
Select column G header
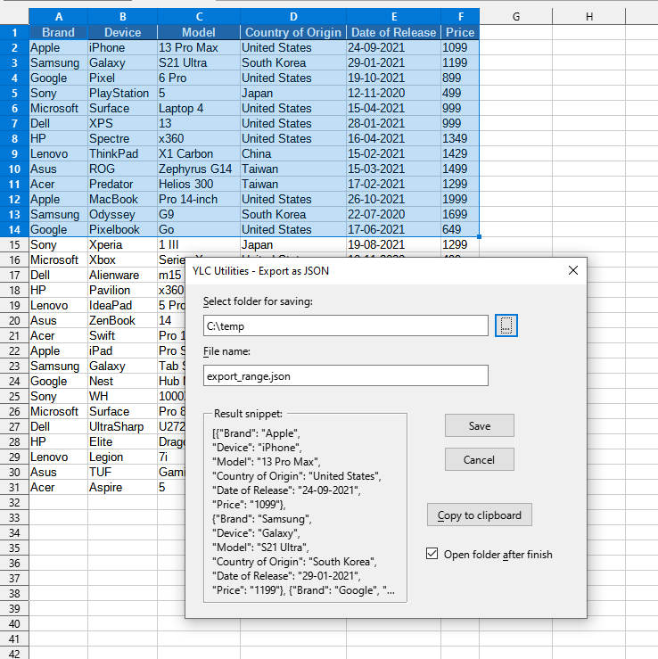(516, 16)
